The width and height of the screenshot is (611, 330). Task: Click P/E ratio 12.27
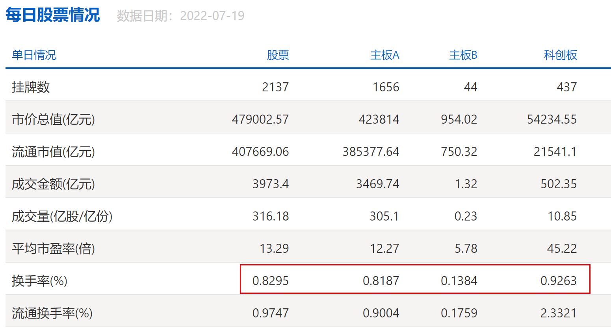tap(384, 248)
